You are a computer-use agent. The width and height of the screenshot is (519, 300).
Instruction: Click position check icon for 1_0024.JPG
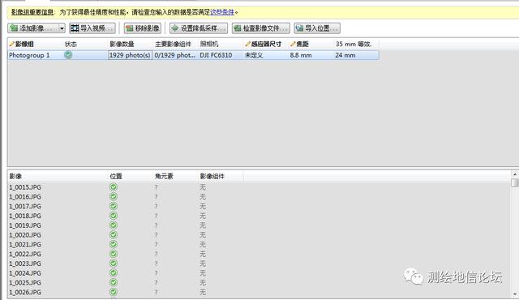coord(114,273)
